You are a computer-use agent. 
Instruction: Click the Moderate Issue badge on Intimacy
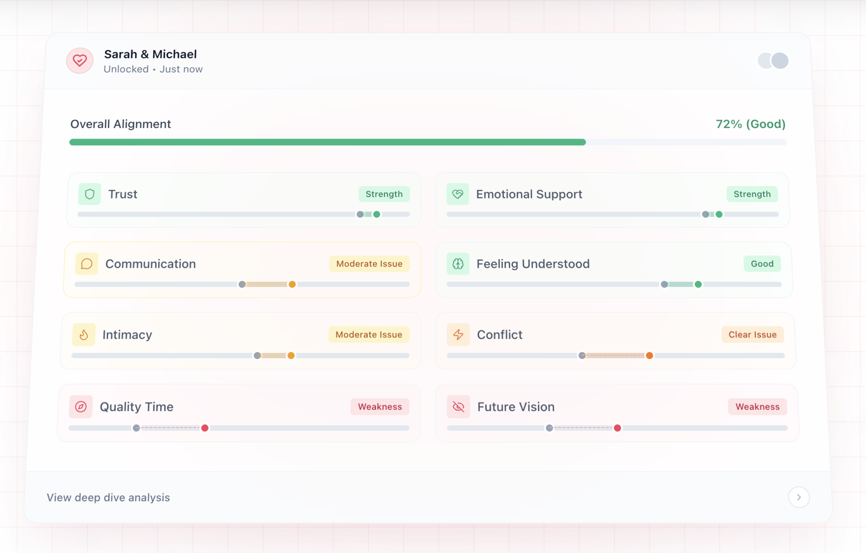click(x=368, y=334)
